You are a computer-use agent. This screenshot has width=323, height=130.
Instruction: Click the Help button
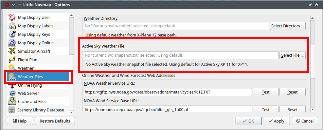[20, 121]
